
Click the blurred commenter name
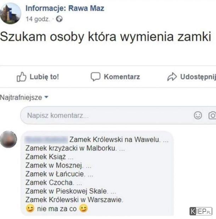[x=46, y=139]
